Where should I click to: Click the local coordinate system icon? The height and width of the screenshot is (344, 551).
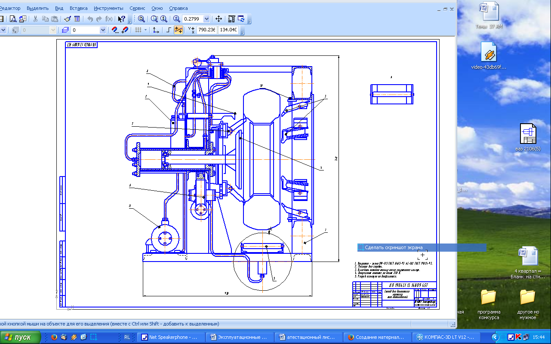156,30
